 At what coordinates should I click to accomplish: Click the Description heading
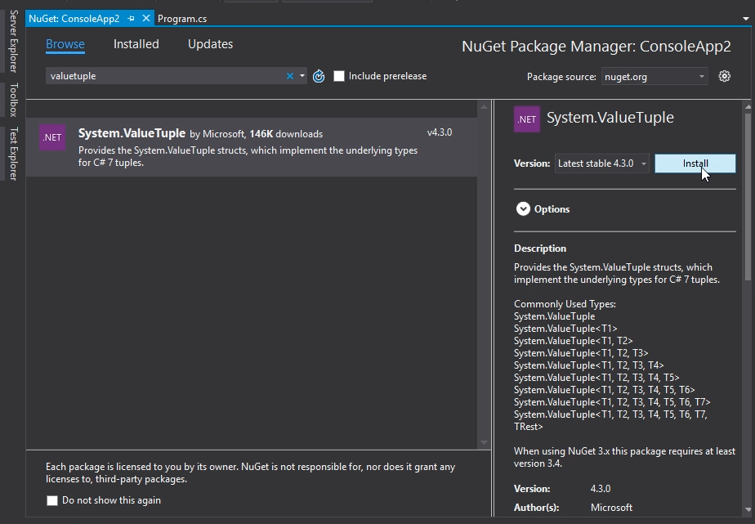pos(540,249)
